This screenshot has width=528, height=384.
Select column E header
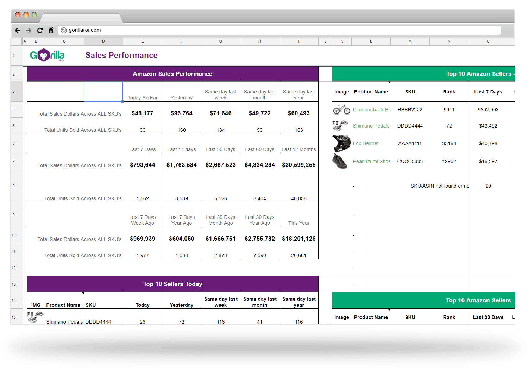tap(143, 41)
